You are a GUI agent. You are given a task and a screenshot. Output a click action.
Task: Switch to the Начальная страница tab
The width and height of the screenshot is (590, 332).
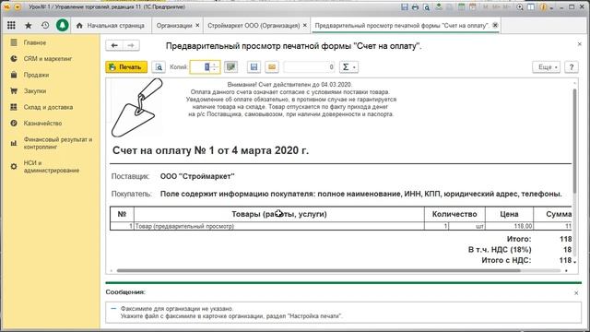tap(111, 26)
